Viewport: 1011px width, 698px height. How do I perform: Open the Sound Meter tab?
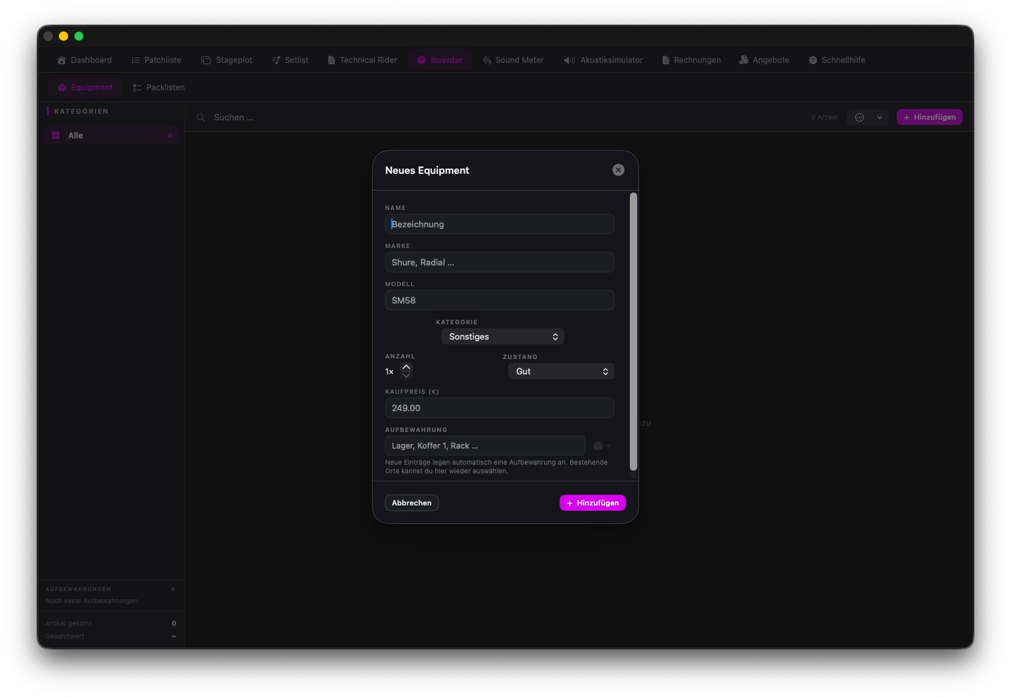(513, 60)
